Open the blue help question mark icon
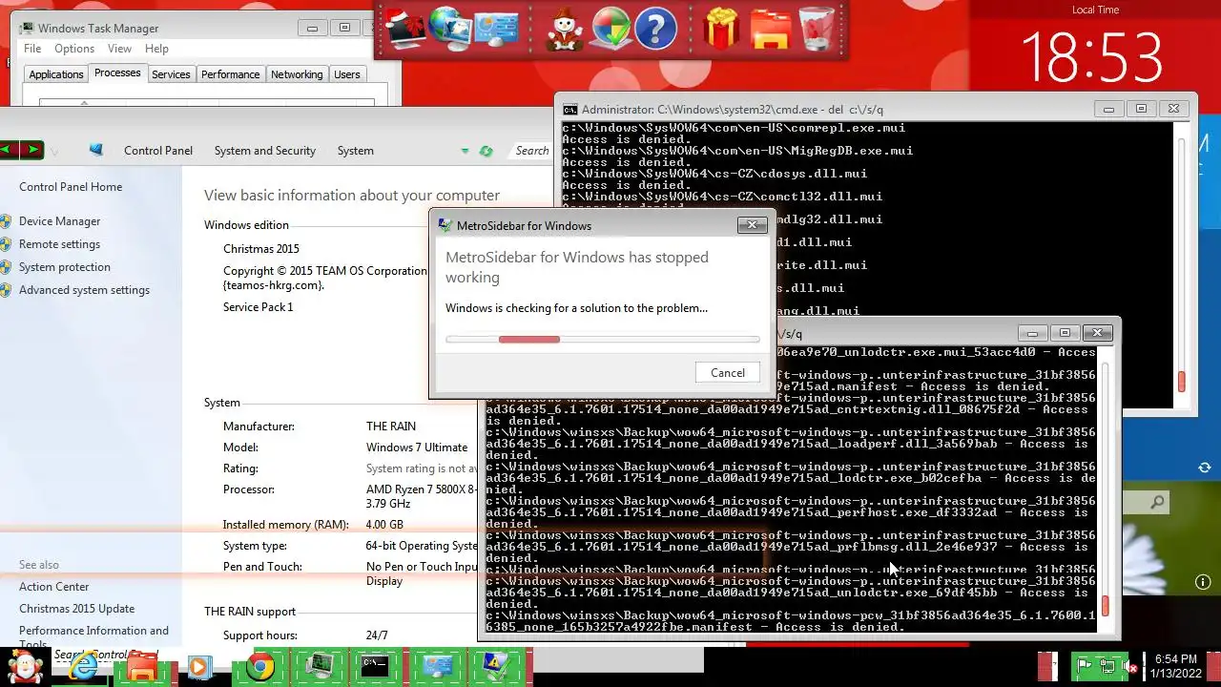This screenshot has height=687, width=1221. click(x=655, y=29)
